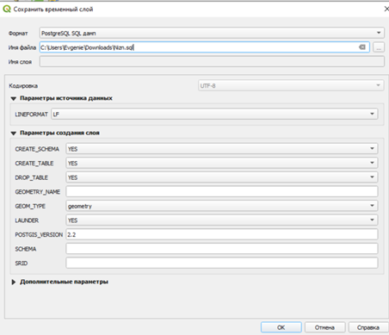Click the DROP_TABLE label
This screenshot has height=335, width=389.
(x=31, y=177)
